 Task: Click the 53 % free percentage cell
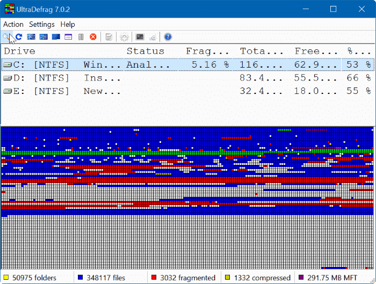pyautogui.click(x=359, y=65)
